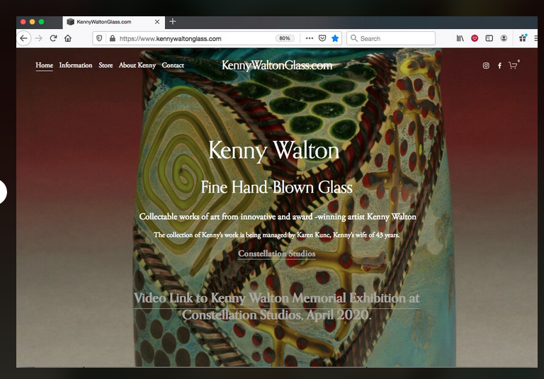Screen dimensions: 544x379
Task: Click the browser back button
Action: click(24, 38)
